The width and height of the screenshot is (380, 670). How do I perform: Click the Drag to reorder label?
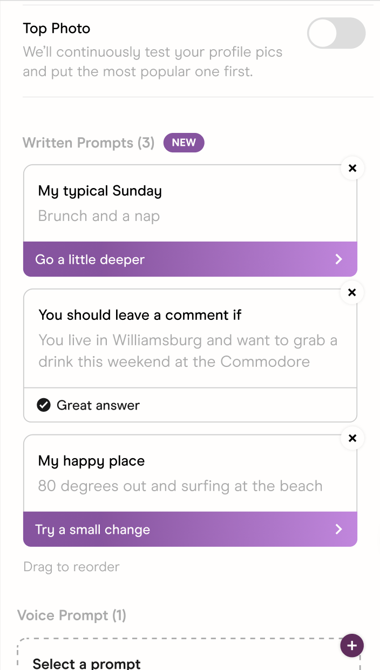pos(71,566)
